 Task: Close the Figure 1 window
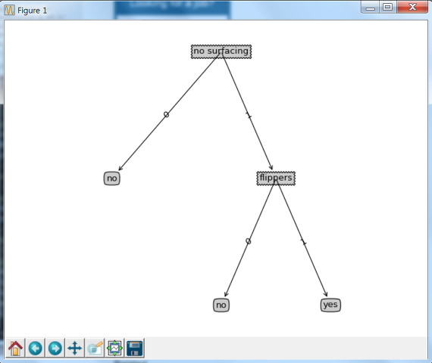412,7
